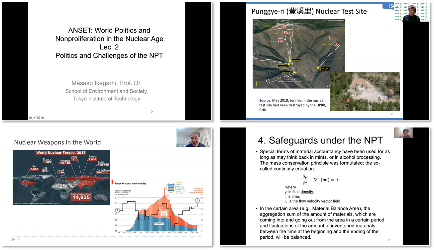This screenshot has width=434, height=250.
Task: Open the underlined 'density' link
Action: [x=307, y=192]
